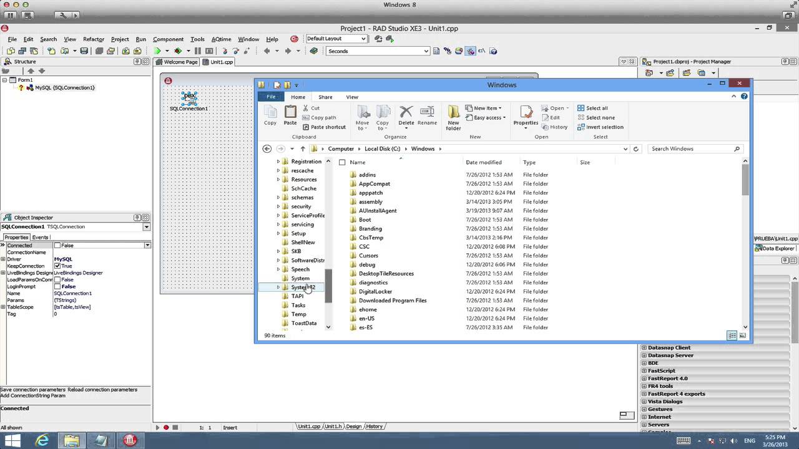Click the Explorer Back arrow button
This screenshot has height=449, width=799.
(267, 148)
